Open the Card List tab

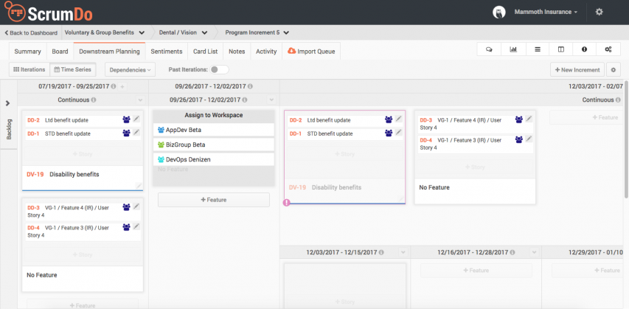coord(204,51)
